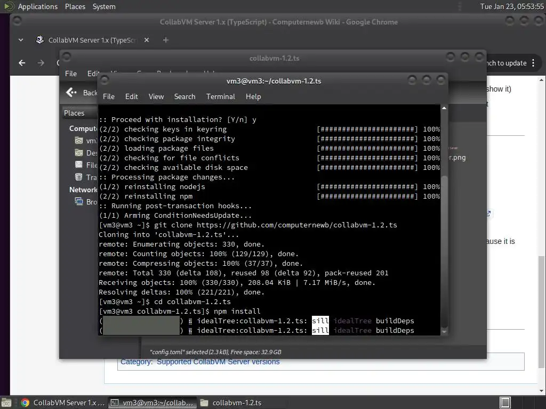This screenshot has width=546, height=409.
Task: Click the distro logo icon in top panel
Action: pos(9,6)
